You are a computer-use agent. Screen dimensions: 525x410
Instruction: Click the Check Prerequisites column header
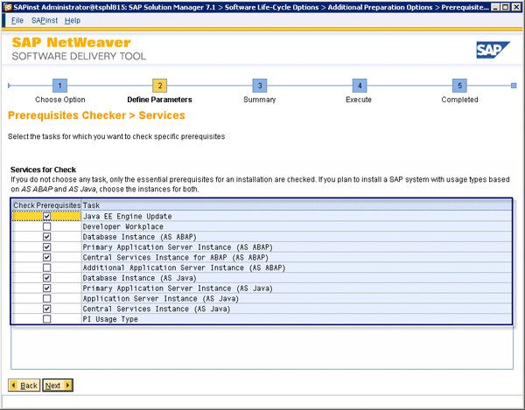pos(46,205)
